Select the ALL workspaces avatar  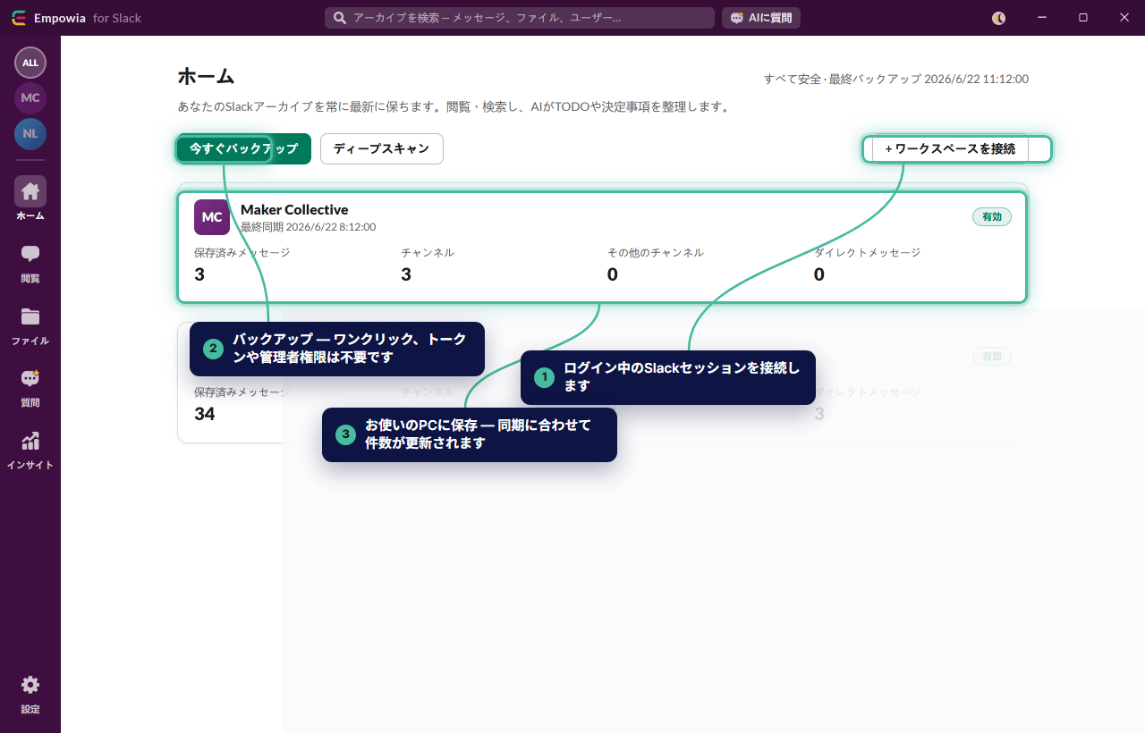click(30, 63)
